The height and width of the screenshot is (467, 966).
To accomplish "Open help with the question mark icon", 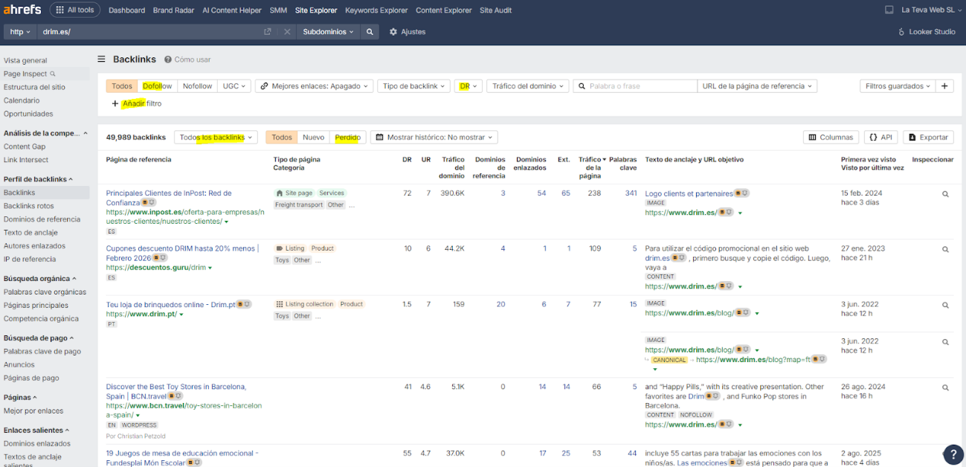I will point(953,454).
